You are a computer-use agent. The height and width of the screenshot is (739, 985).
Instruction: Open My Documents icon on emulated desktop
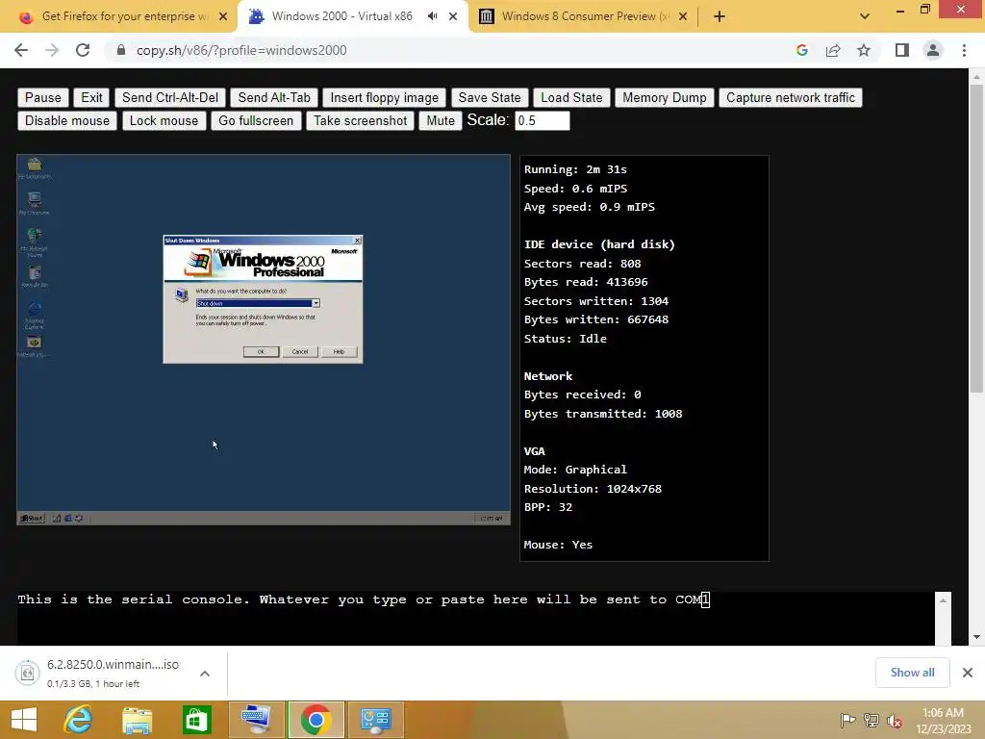tap(34, 166)
